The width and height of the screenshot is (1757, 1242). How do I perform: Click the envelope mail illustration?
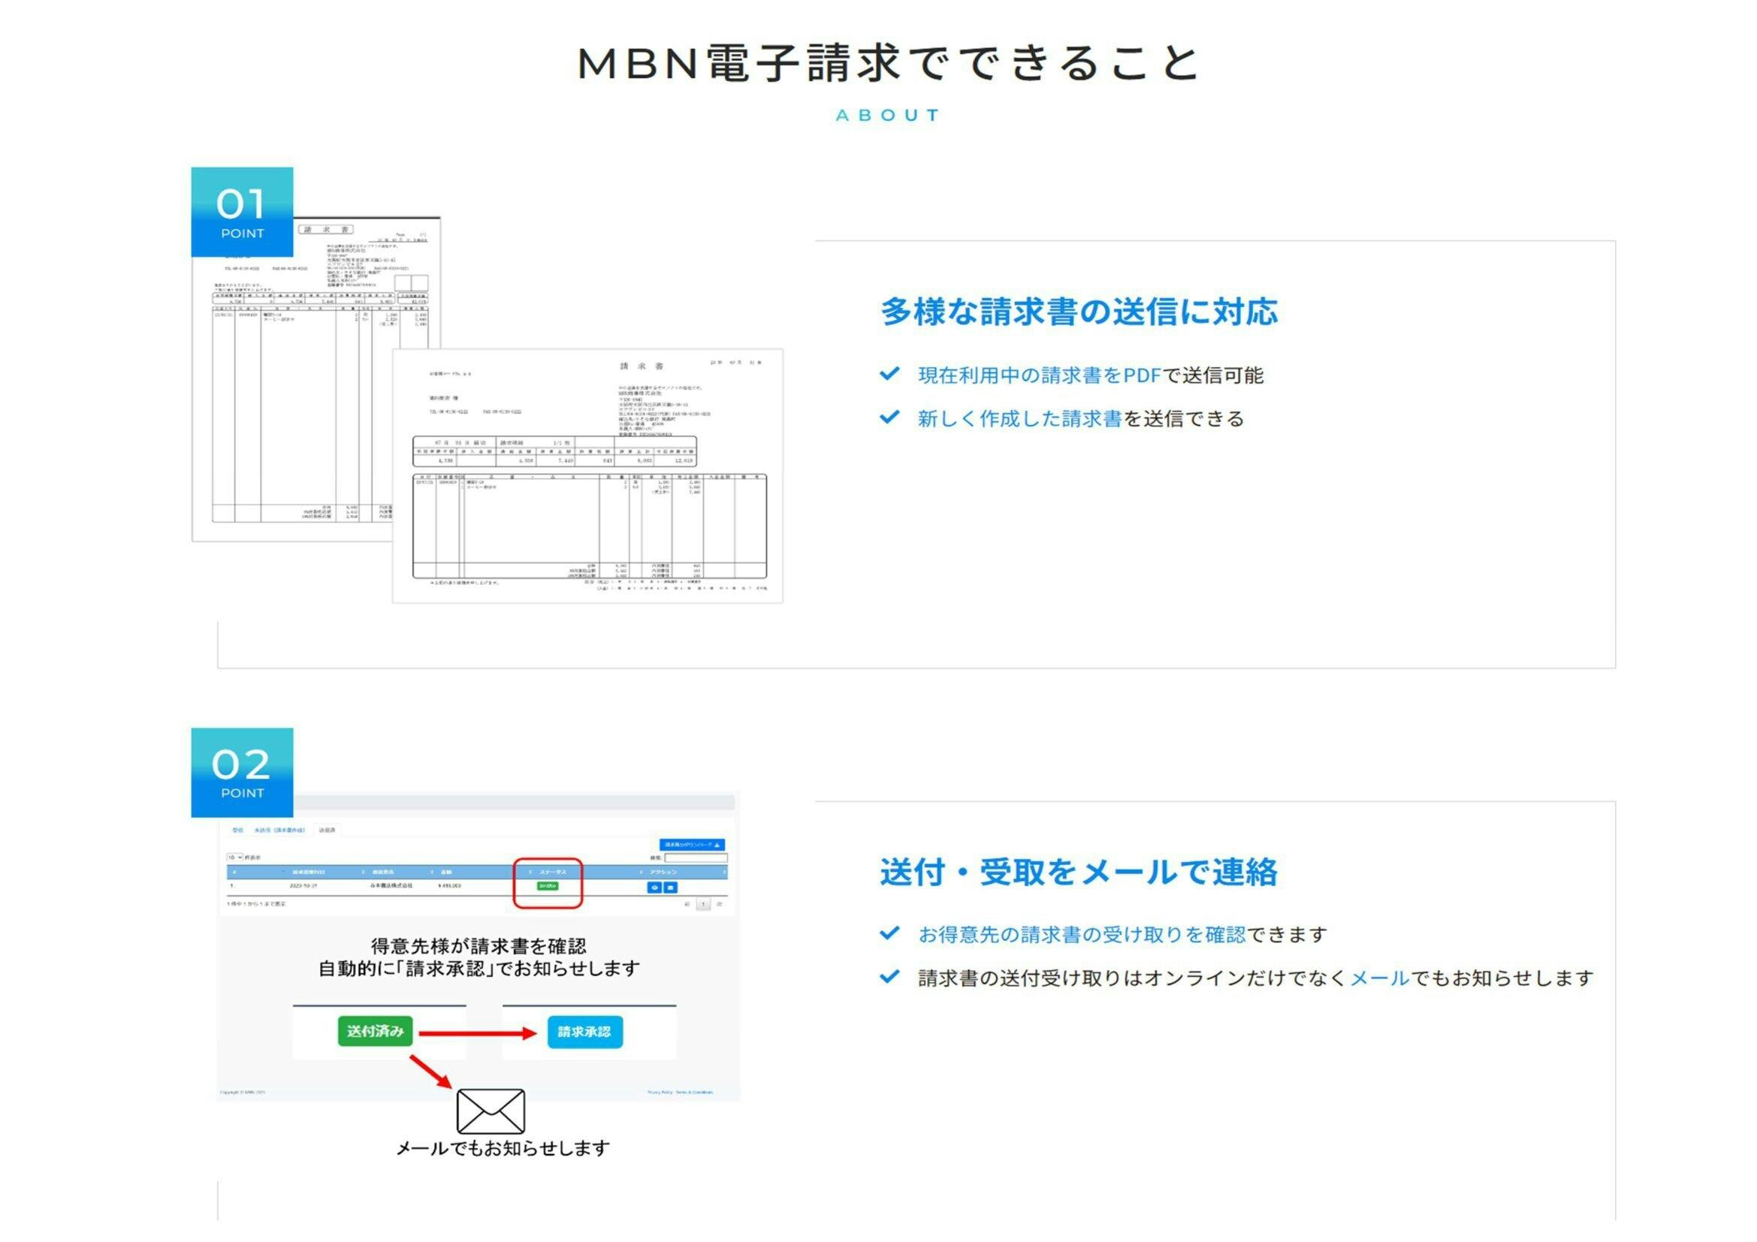491,1111
